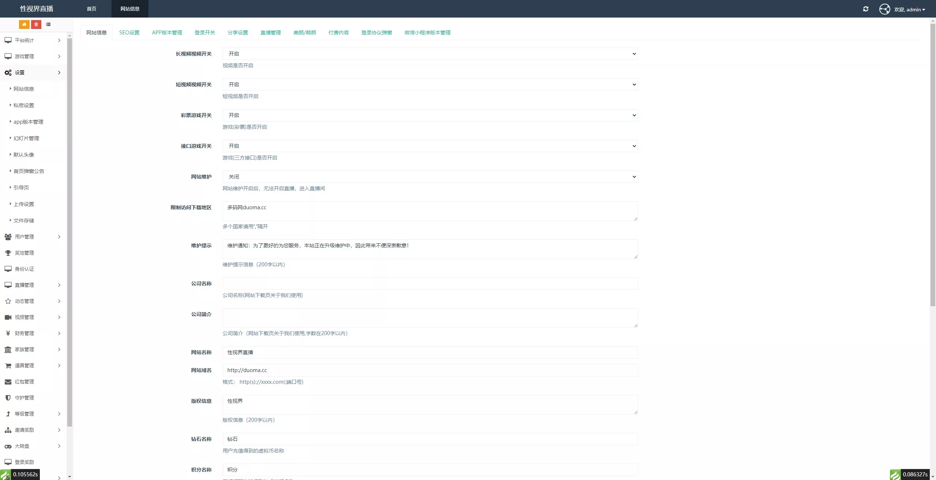Open 奖池管理 trophy icon item
Image resolution: width=936 pixels, height=480 pixels.
click(24, 253)
